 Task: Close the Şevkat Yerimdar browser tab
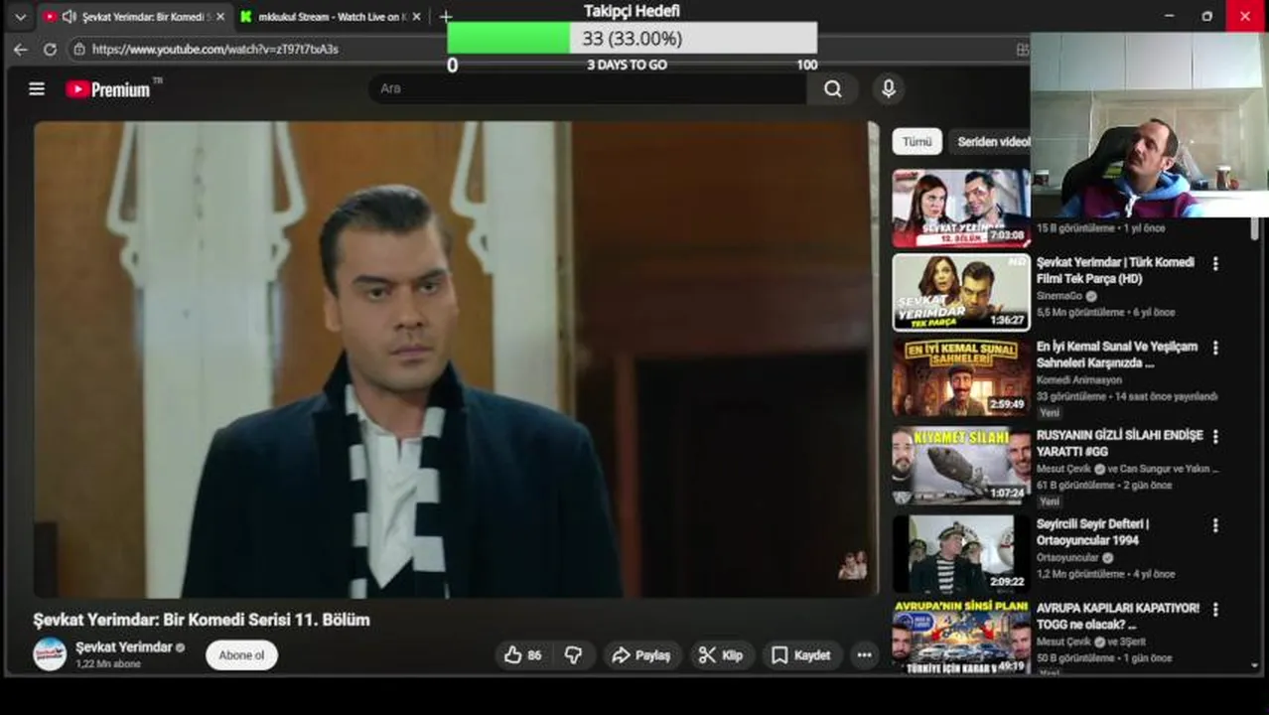tap(220, 17)
